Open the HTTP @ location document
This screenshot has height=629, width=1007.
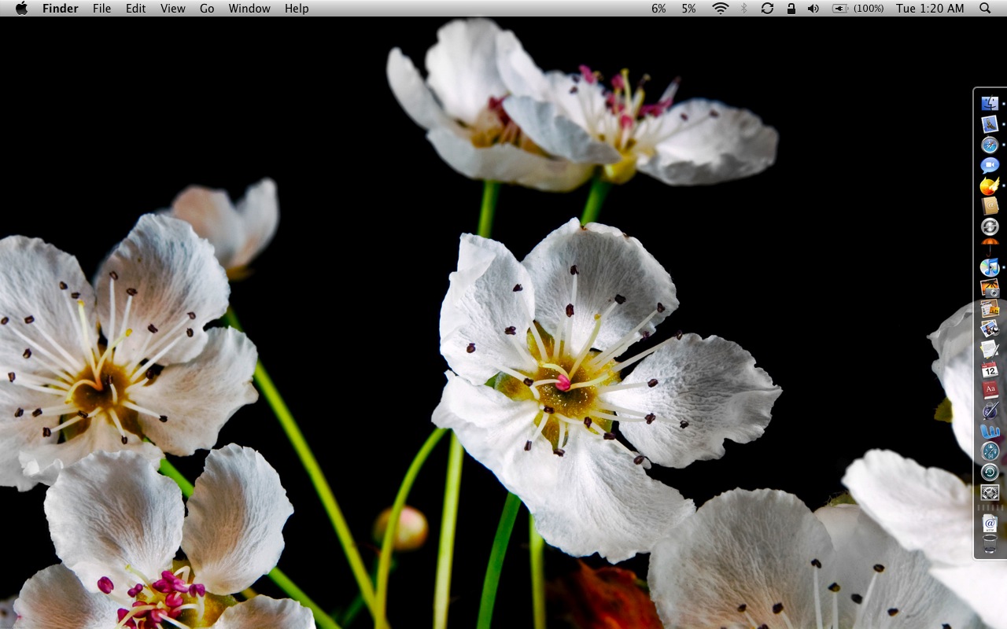click(x=990, y=524)
